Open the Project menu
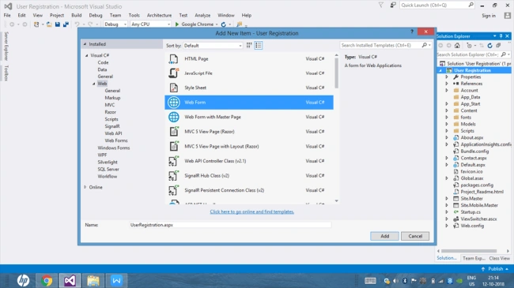 (x=57, y=15)
